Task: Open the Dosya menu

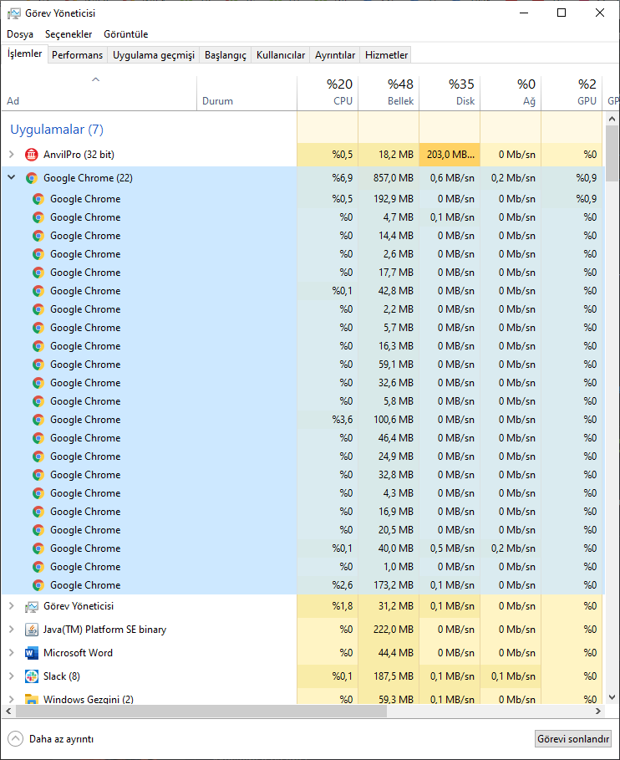Action: 20,34
